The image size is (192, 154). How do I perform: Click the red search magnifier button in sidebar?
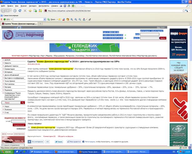point(23,103)
